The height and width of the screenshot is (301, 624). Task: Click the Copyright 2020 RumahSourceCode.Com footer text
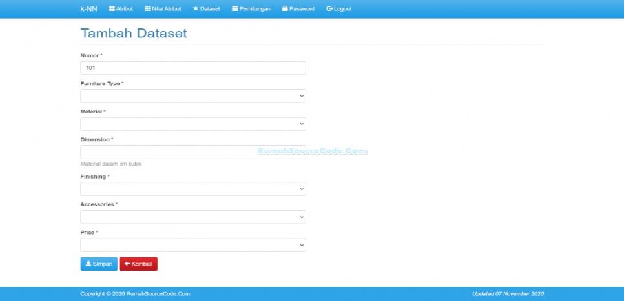click(x=135, y=294)
